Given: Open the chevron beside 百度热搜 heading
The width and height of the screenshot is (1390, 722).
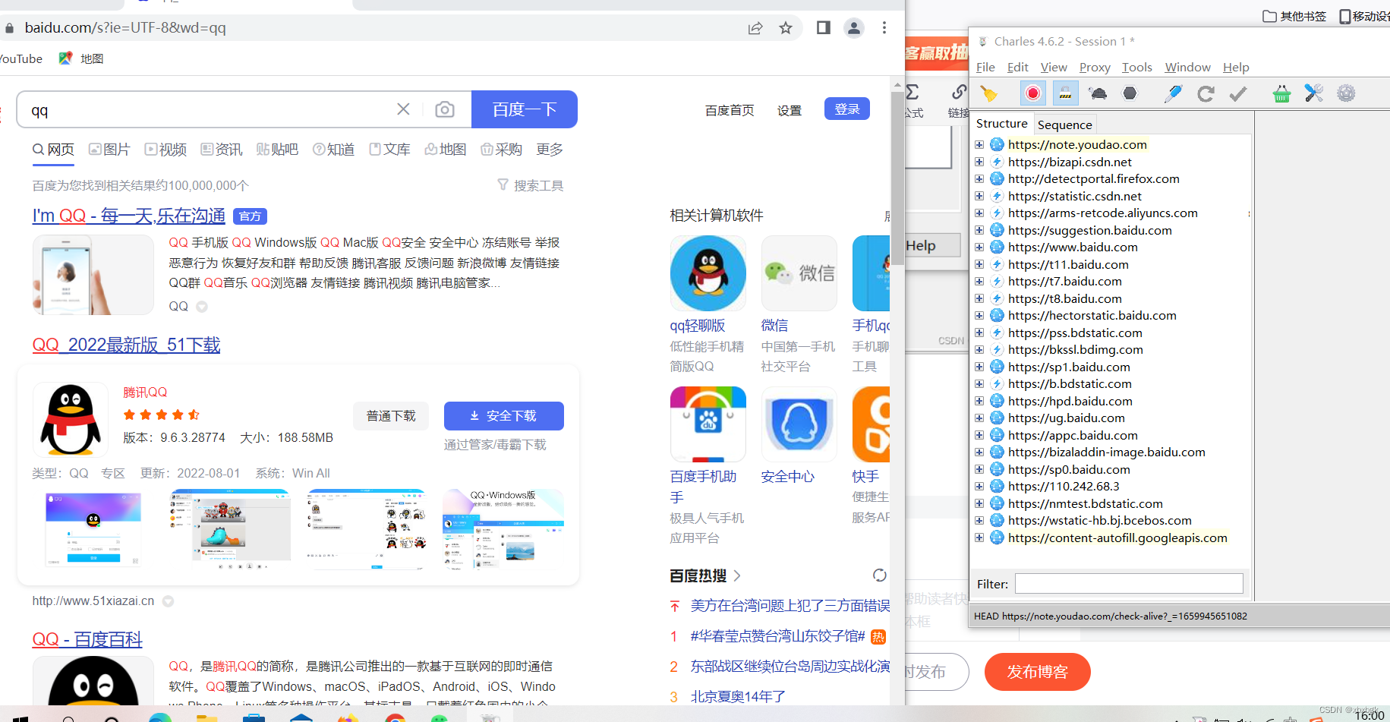Looking at the screenshot, I should tap(737, 575).
